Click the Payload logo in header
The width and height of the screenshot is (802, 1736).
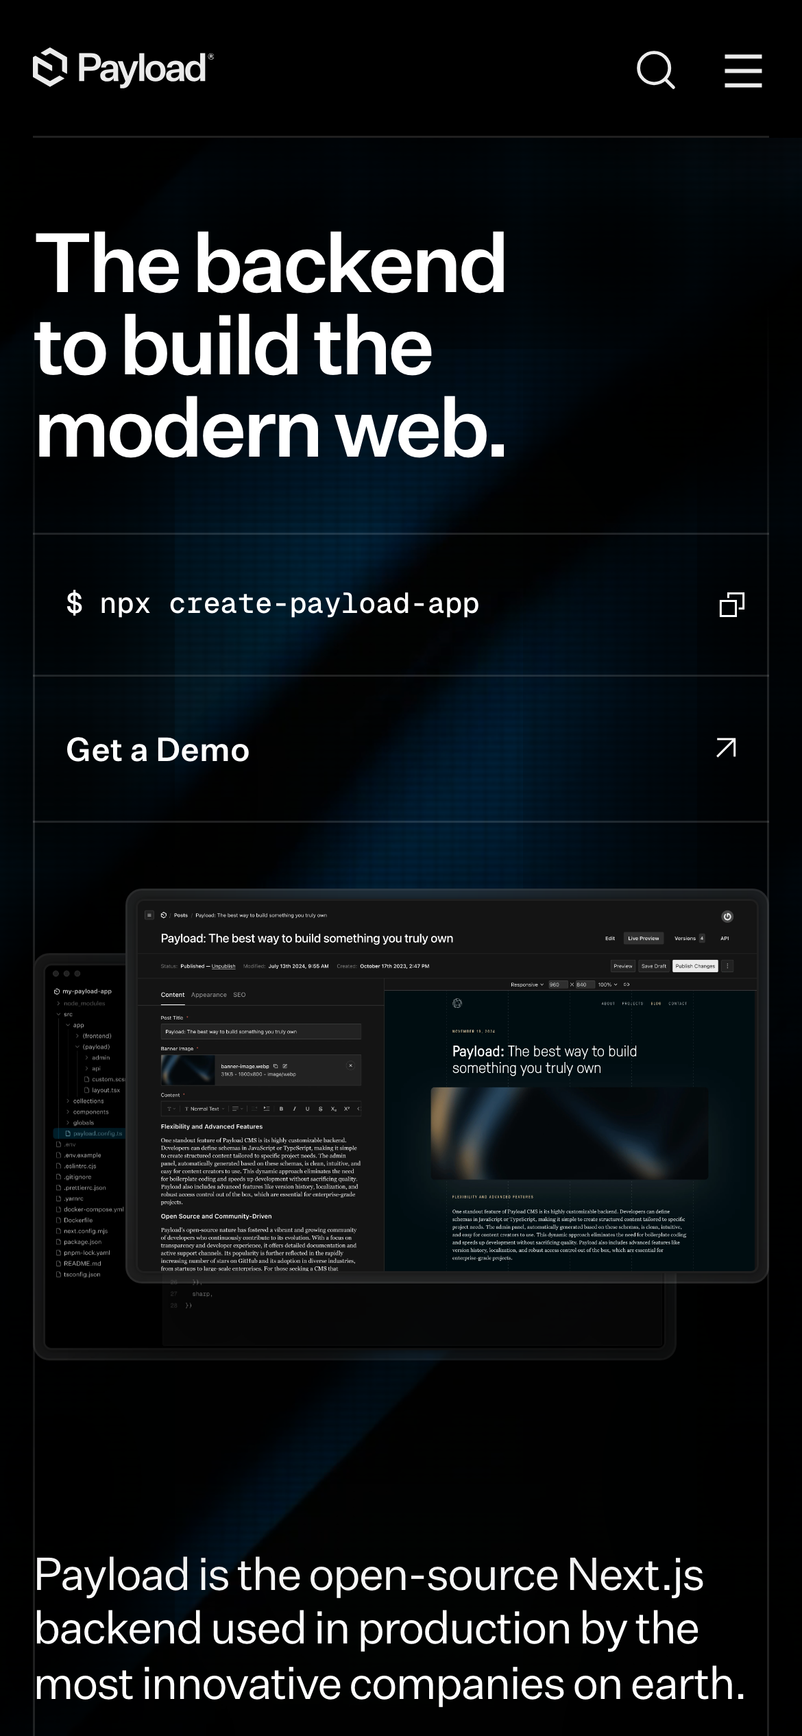[x=123, y=69]
